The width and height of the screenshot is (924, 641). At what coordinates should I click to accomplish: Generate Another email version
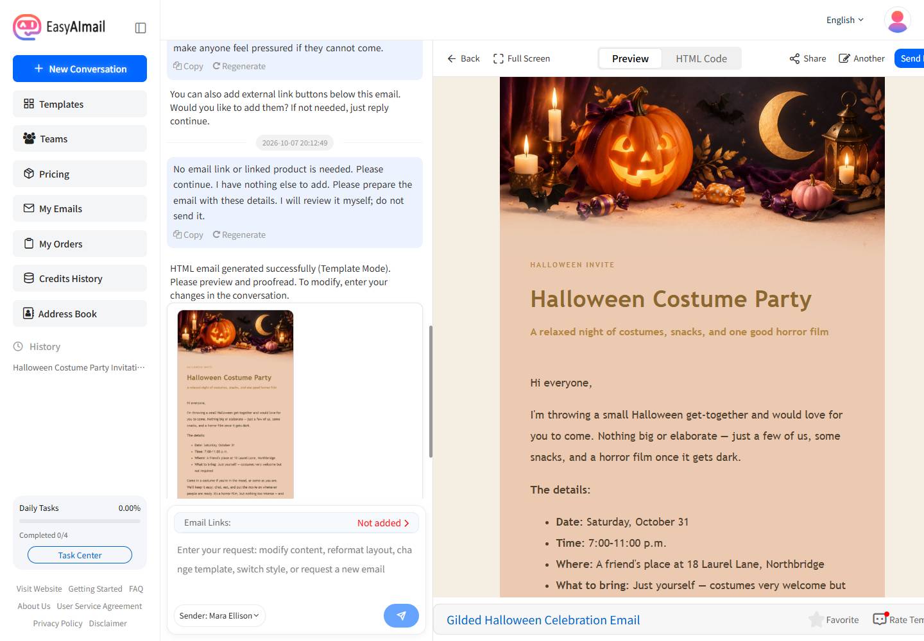862,58
